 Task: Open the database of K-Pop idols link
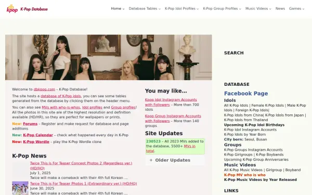tap(61, 96)
